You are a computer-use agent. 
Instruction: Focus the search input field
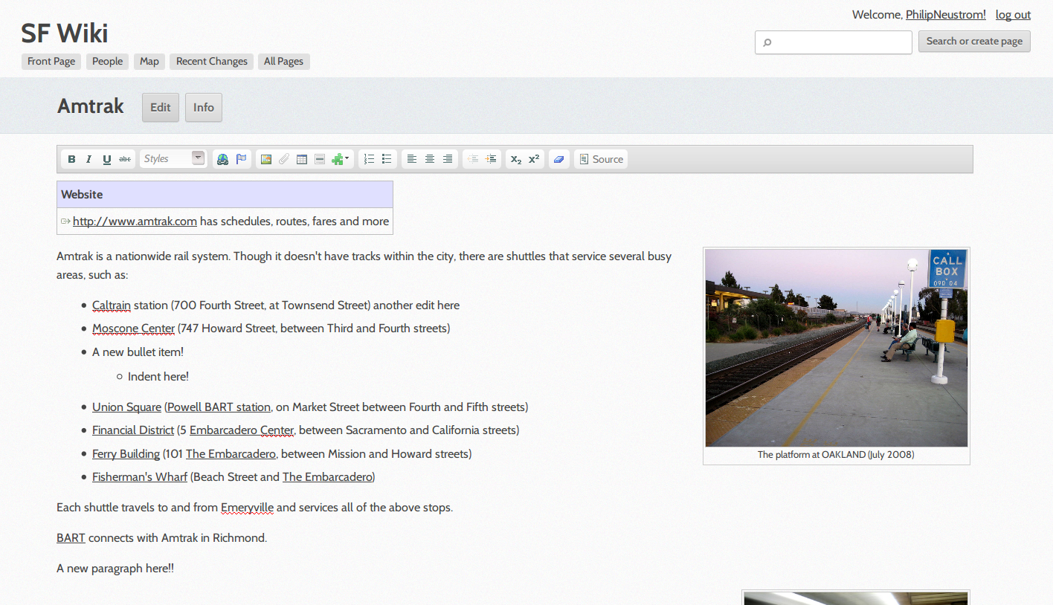(834, 42)
